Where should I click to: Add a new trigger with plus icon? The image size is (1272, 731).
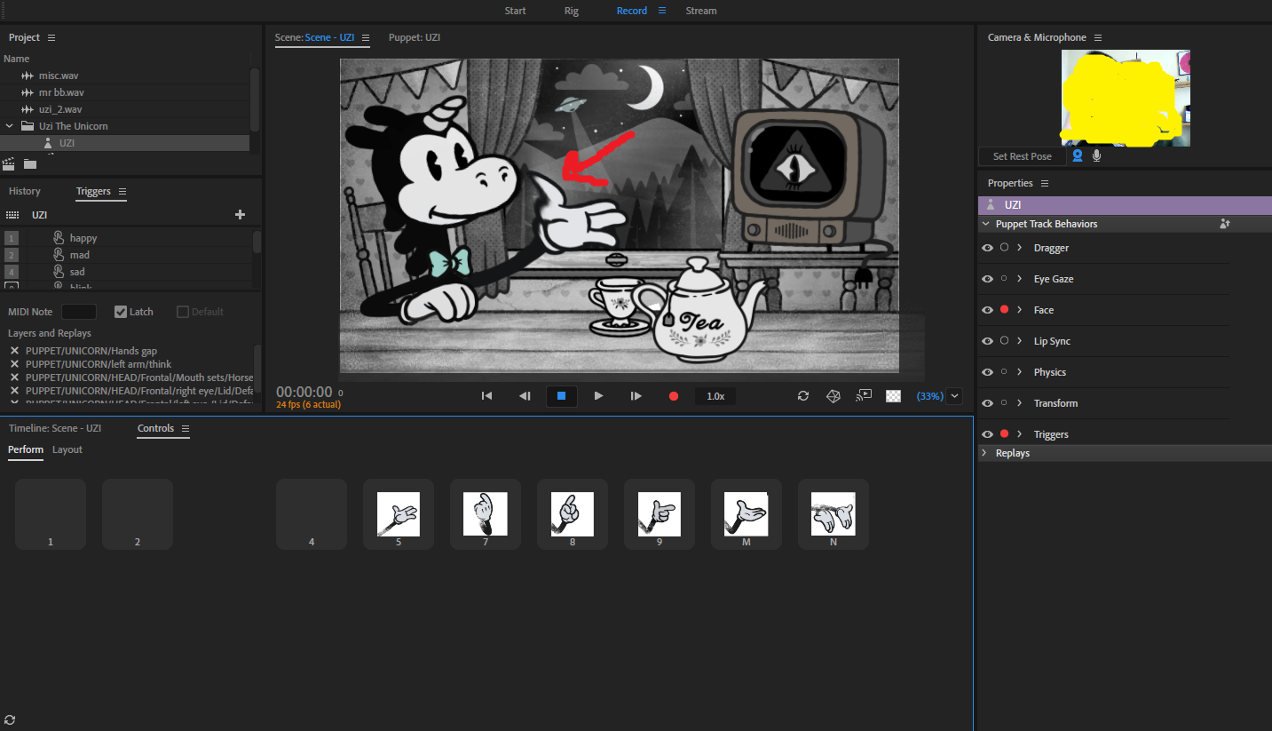240,215
